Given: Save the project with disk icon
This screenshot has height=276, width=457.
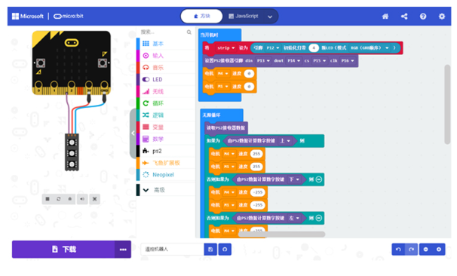Looking at the screenshot, I should [210, 249].
